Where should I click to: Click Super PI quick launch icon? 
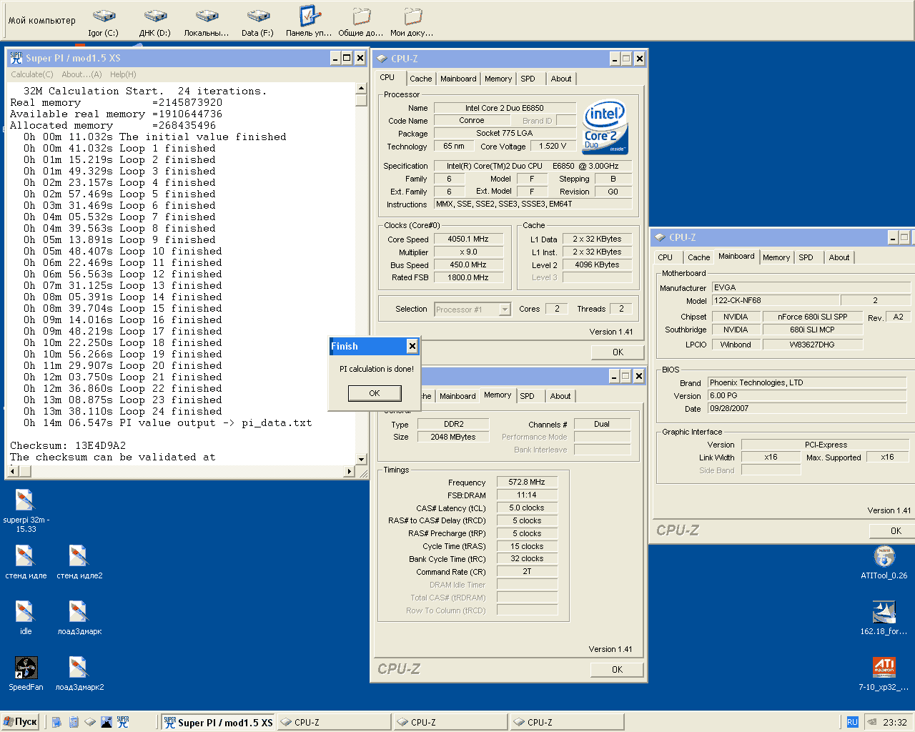click(x=123, y=722)
